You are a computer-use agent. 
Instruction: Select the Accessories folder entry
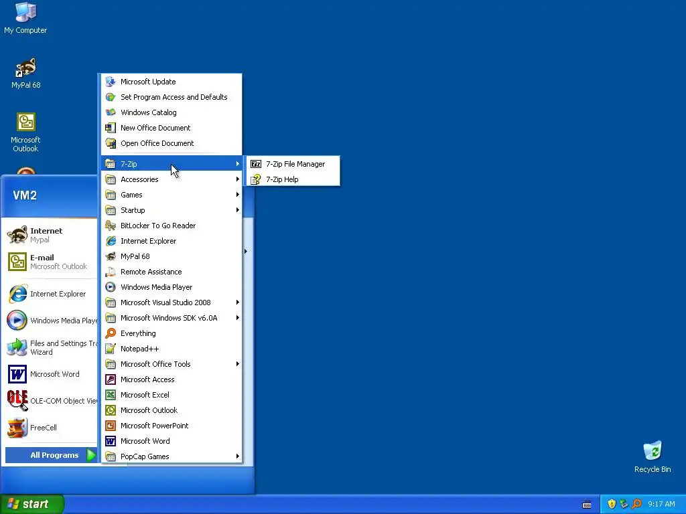pos(171,179)
